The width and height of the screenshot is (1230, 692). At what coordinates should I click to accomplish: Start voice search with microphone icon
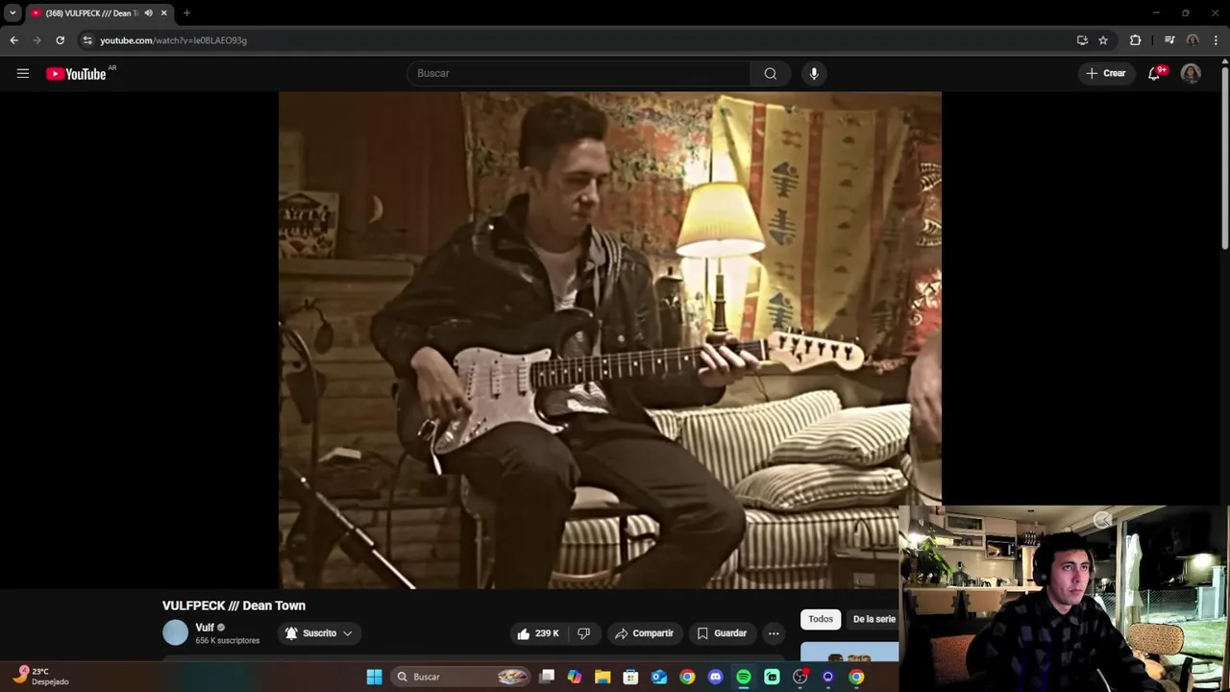[814, 73]
